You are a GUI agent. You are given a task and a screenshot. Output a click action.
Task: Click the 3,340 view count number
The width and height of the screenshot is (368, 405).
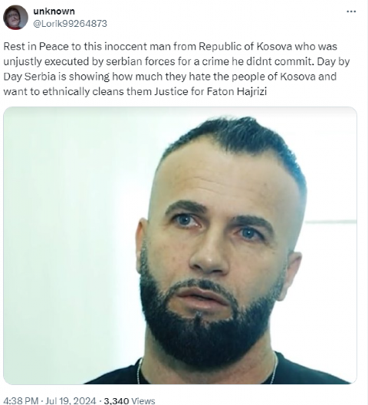pyautogui.click(x=117, y=401)
